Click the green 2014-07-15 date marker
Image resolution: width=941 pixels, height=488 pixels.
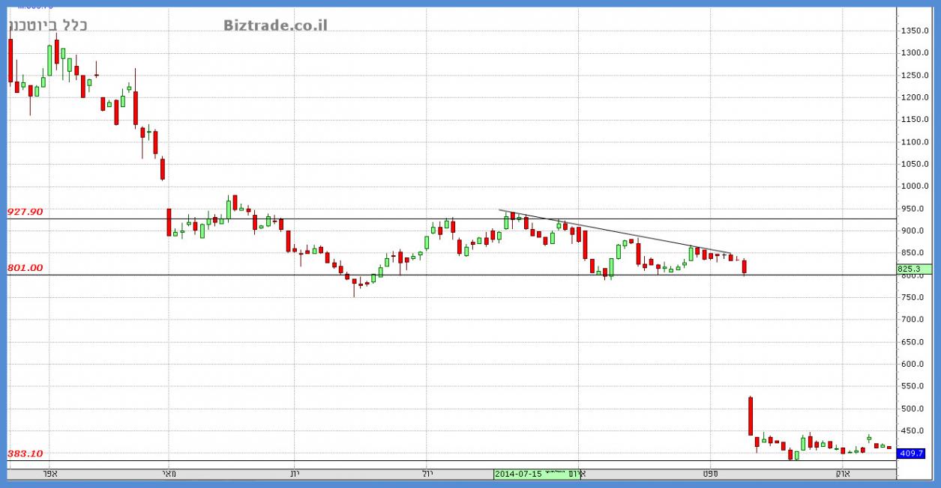coord(519,474)
